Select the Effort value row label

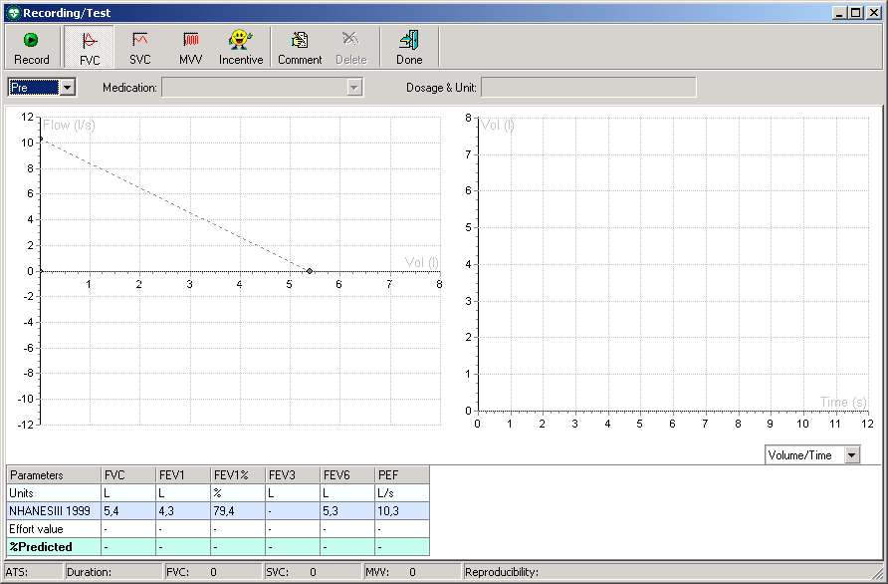point(54,529)
